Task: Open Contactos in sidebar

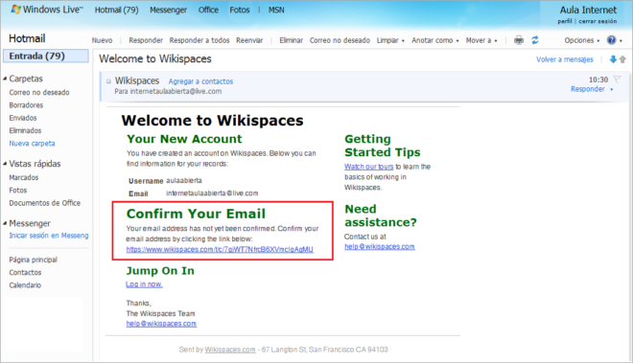Action: 25,273
